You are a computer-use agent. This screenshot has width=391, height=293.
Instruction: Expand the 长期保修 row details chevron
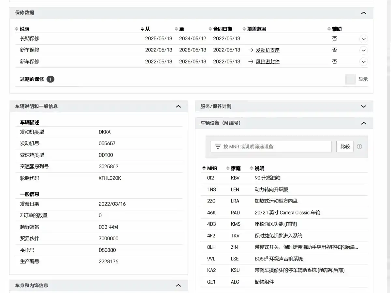point(364,39)
